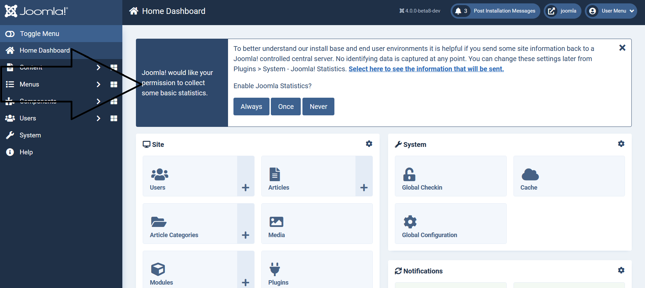Screen dimensions: 645x288
Task: Expand the Content menu chevron
Action: coord(98,68)
